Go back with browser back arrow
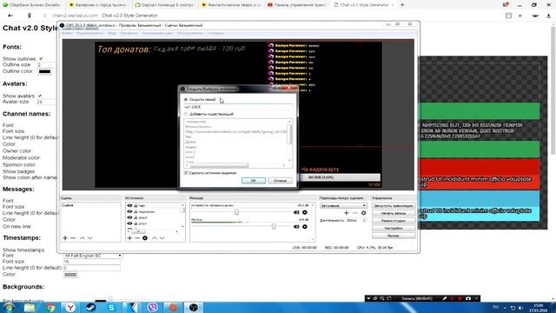The image size is (556, 313). (10, 16)
